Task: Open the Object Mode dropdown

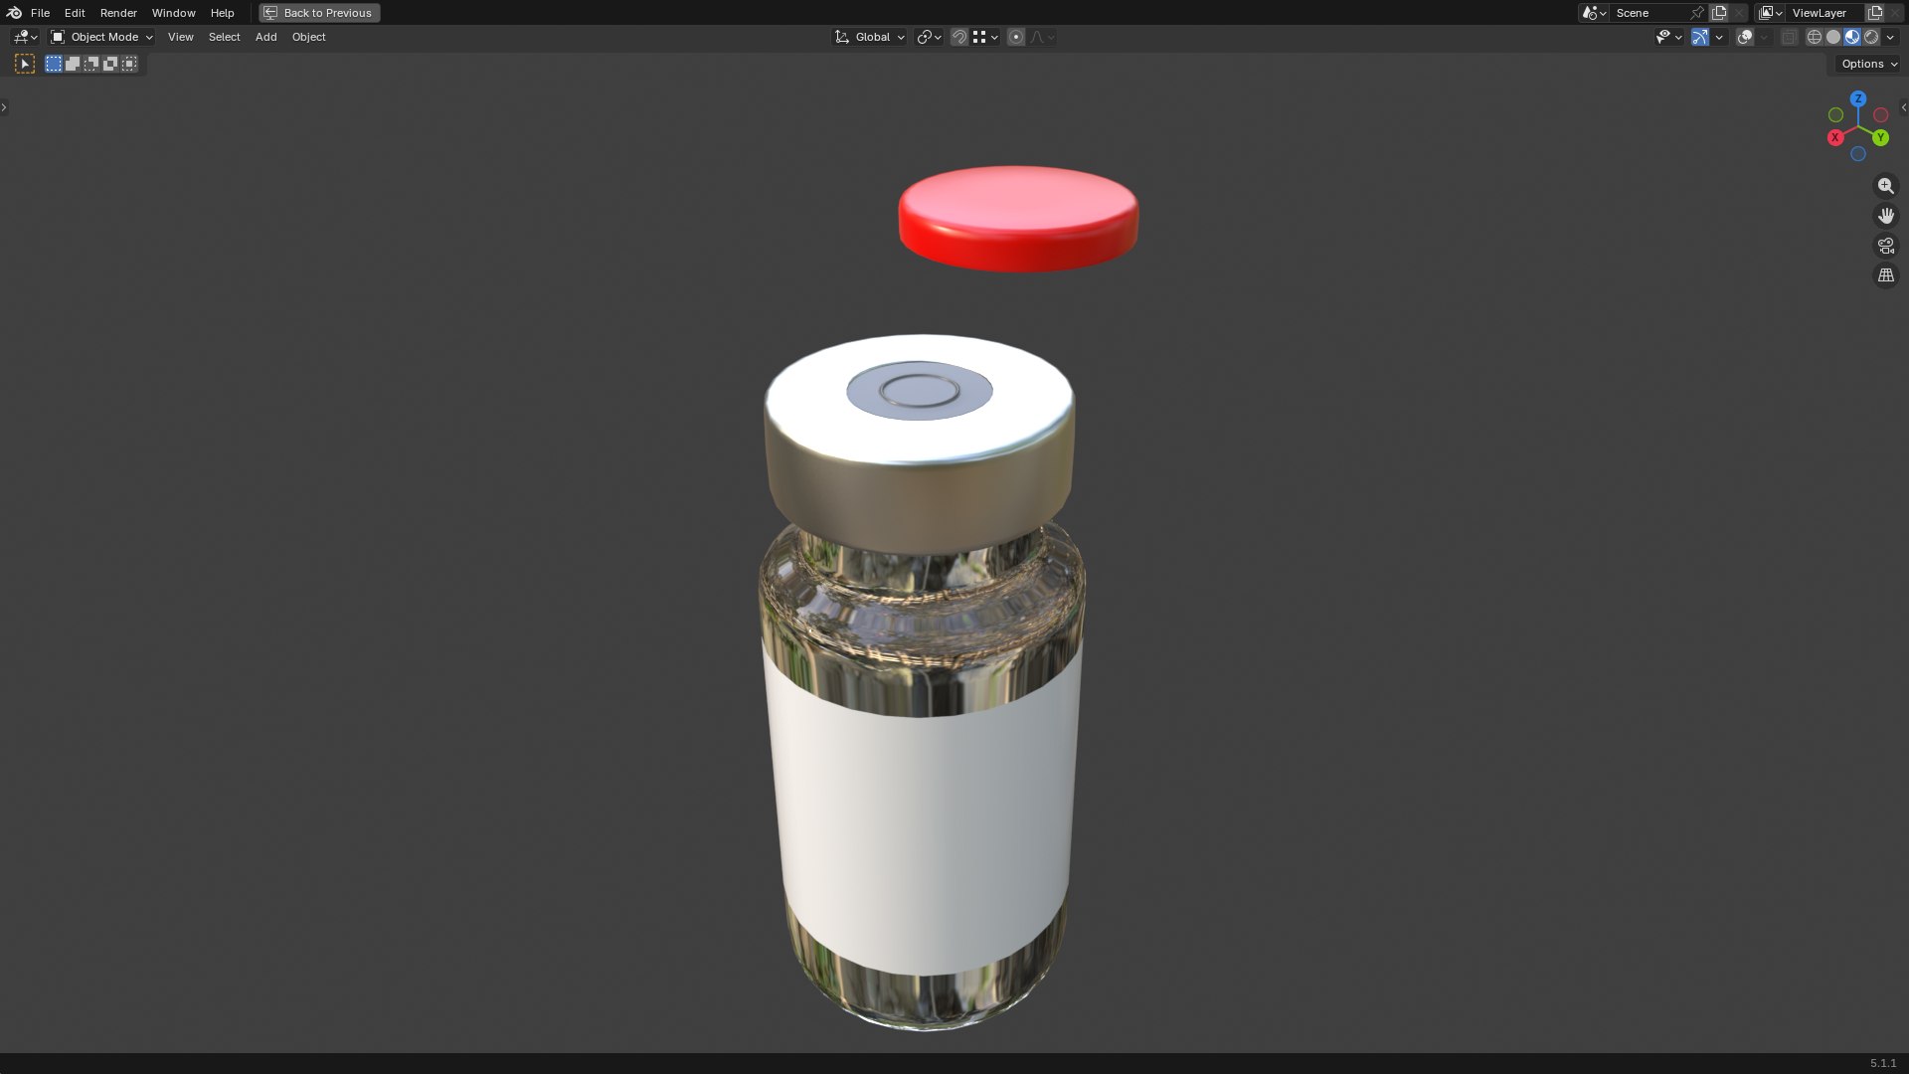Action: (x=101, y=37)
